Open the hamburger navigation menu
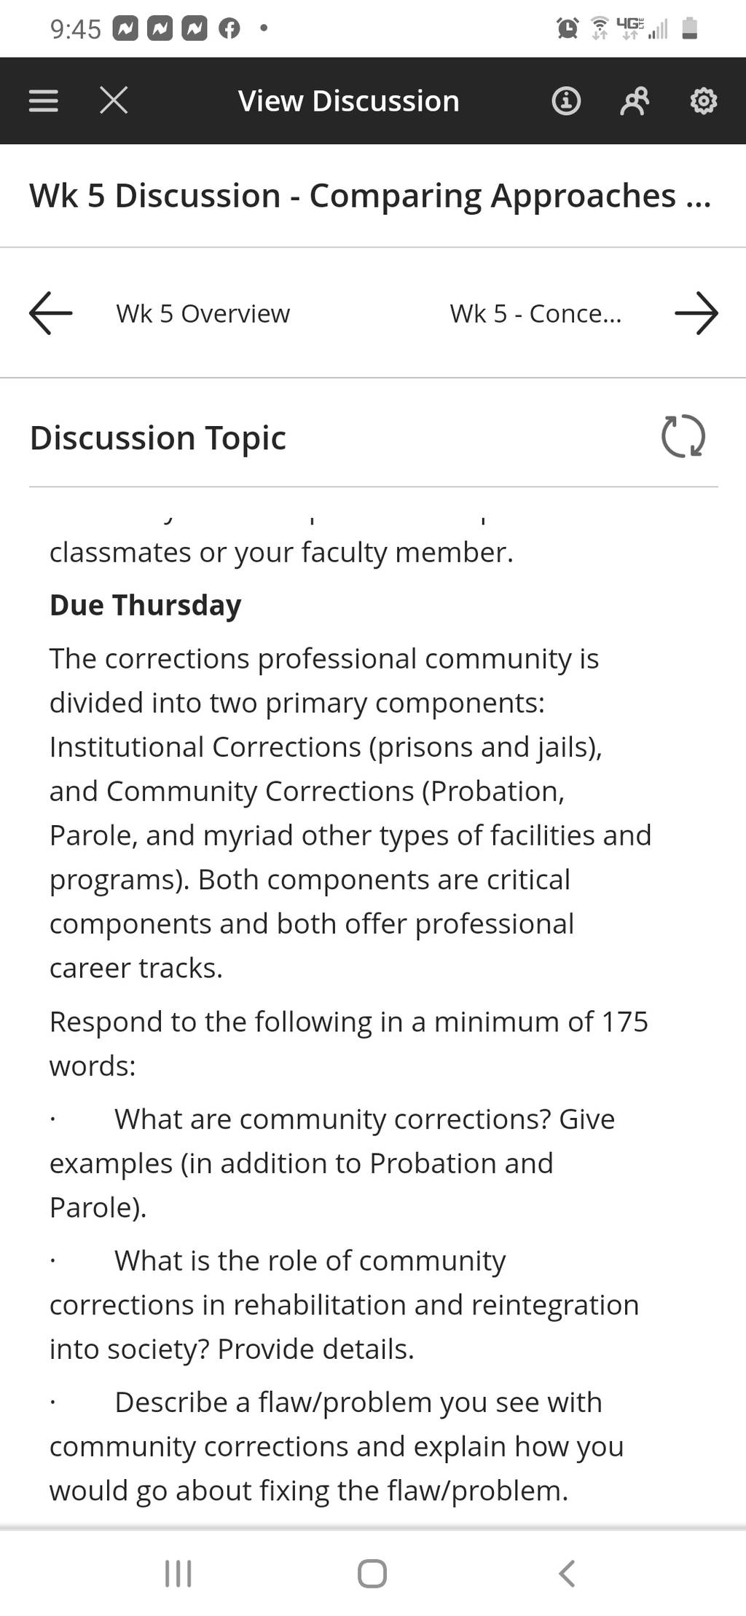 pos(43,100)
